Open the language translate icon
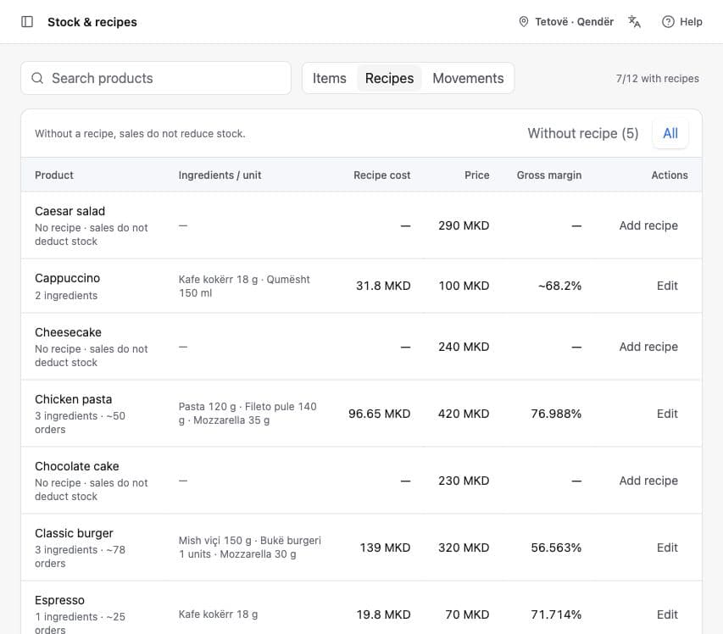The image size is (723, 634). [x=635, y=22]
